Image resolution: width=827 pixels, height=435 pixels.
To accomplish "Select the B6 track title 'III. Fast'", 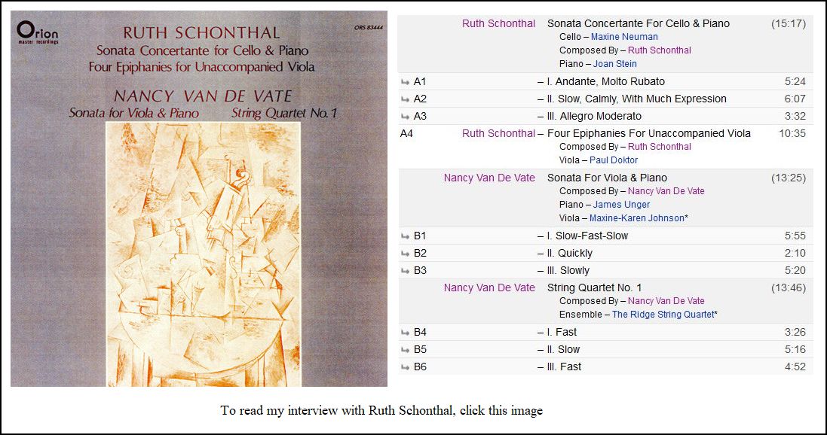I will (x=564, y=367).
